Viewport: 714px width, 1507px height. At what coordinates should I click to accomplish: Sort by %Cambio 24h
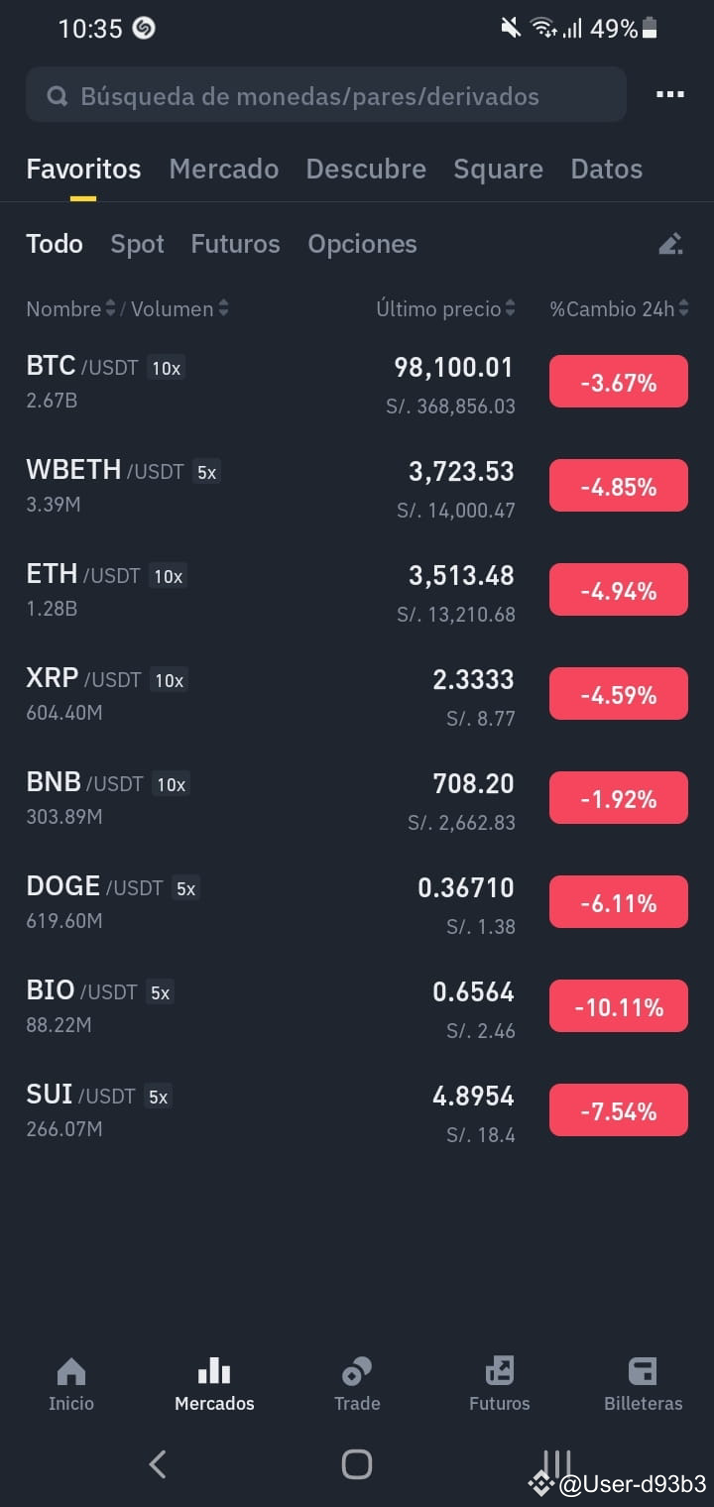tap(619, 308)
